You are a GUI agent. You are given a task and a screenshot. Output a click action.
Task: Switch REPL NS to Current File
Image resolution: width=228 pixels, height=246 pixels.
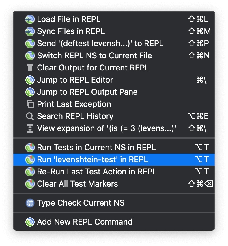(114, 55)
